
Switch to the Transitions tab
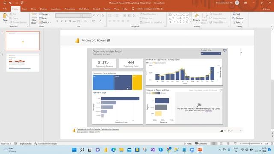(55, 9)
